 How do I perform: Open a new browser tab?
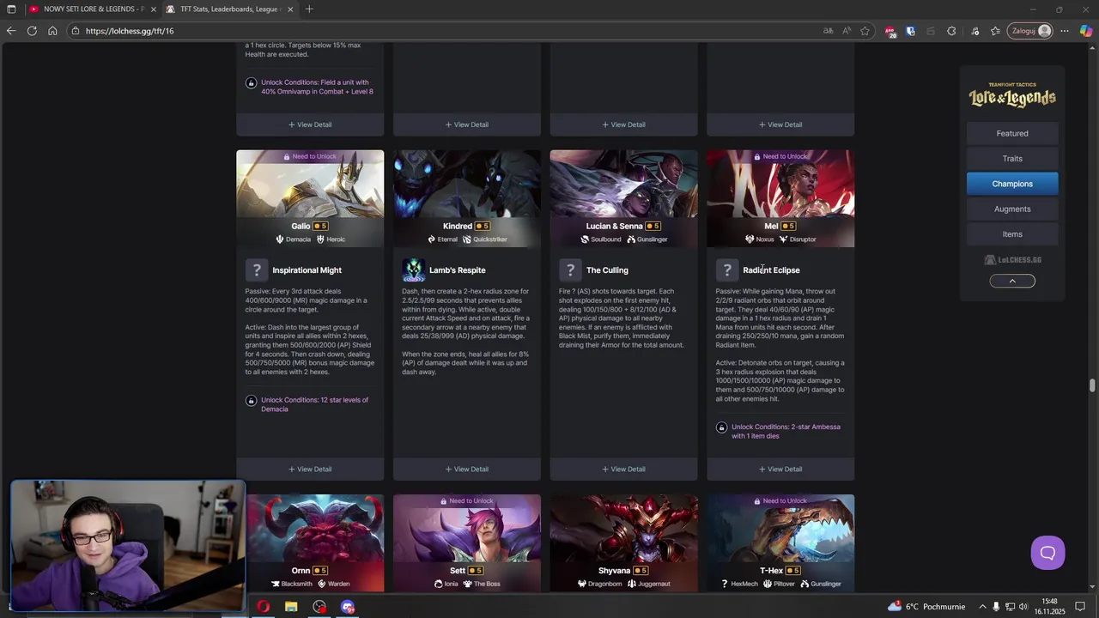309,9
